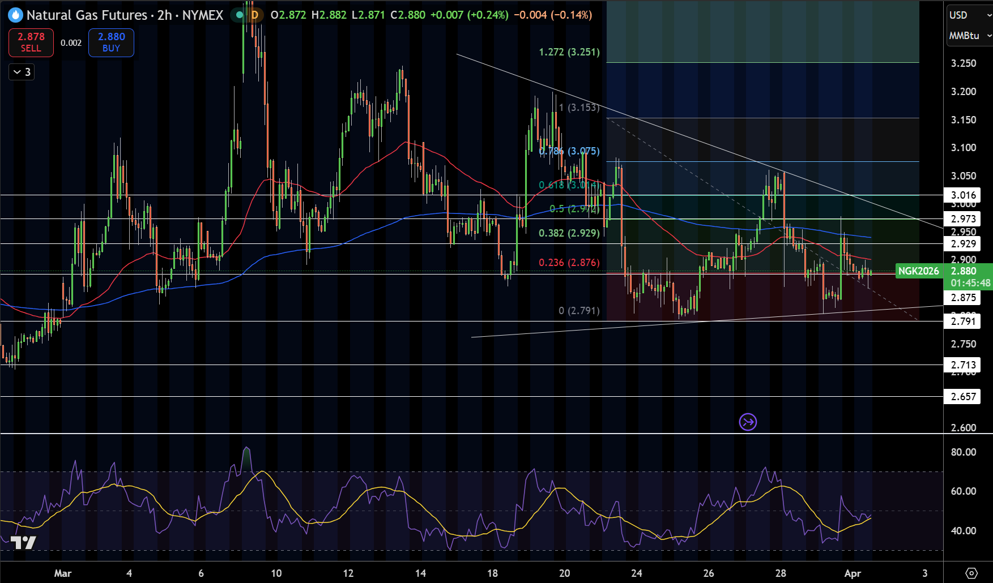The height and width of the screenshot is (583, 993).
Task: Click the low value L2.871
Action: tap(368, 15)
